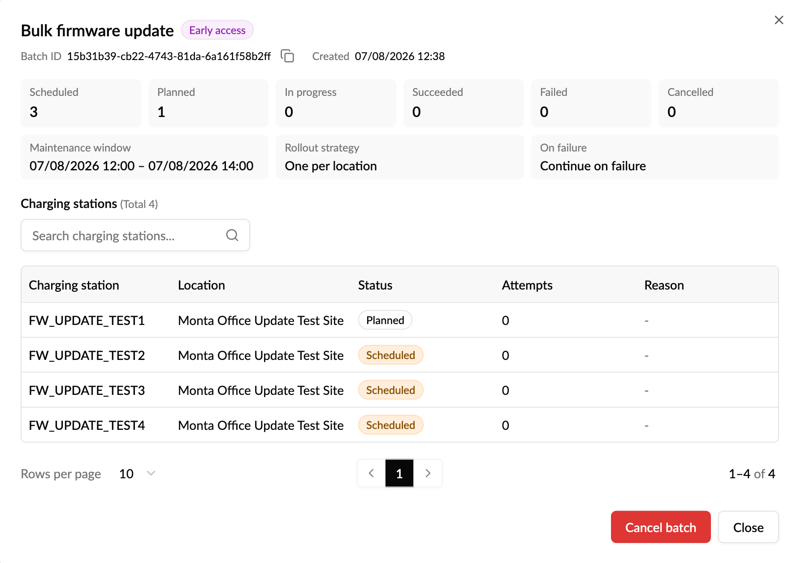Close the dialog with the X icon
The height and width of the screenshot is (563, 797).
779,20
